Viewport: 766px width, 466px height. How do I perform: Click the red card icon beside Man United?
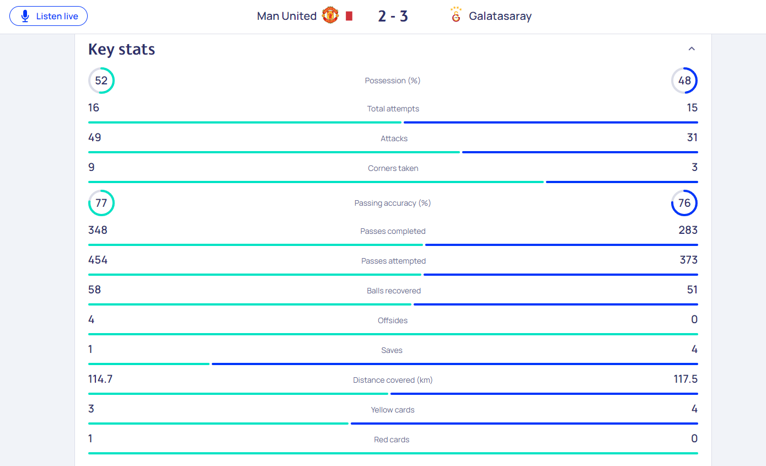pos(349,16)
